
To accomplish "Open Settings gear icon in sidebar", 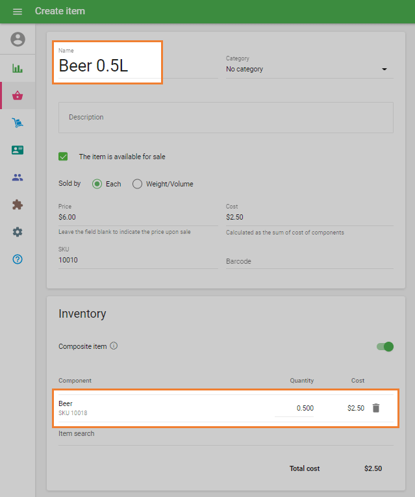I will coord(18,232).
